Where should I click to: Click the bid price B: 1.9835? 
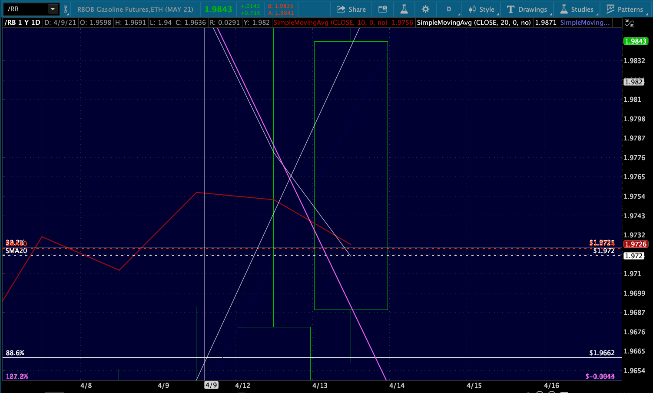(281, 6)
